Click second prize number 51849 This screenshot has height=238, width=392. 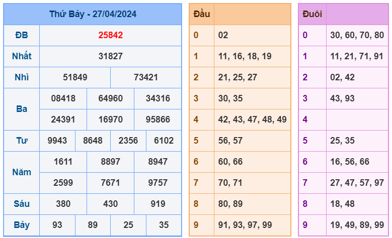75,77
